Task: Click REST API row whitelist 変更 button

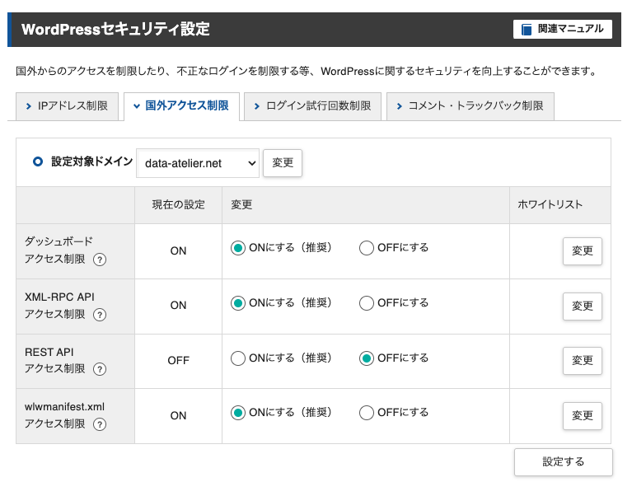Action: coord(583,361)
